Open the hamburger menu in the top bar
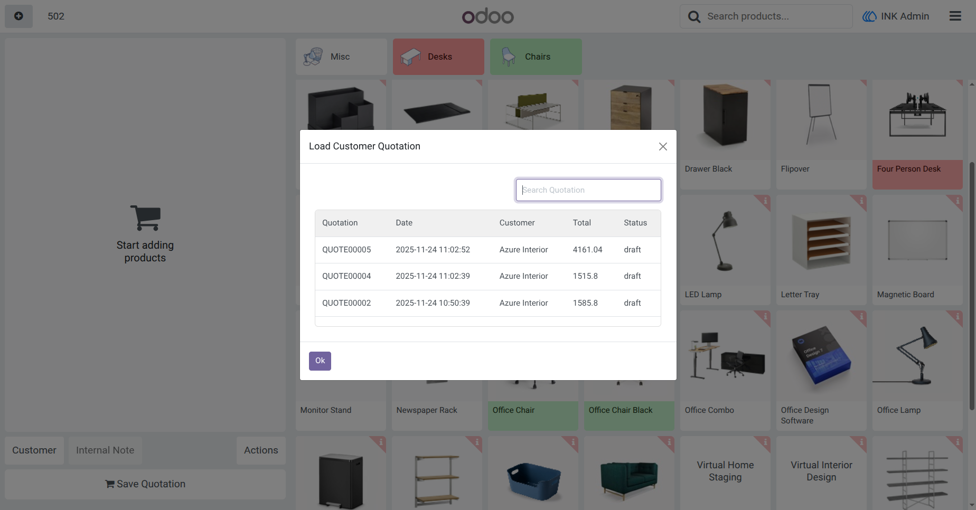 pos(955,16)
